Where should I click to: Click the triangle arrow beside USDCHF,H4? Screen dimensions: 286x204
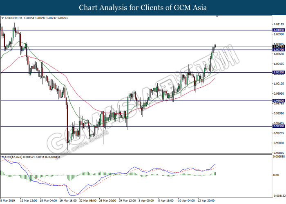click(3, 18)
